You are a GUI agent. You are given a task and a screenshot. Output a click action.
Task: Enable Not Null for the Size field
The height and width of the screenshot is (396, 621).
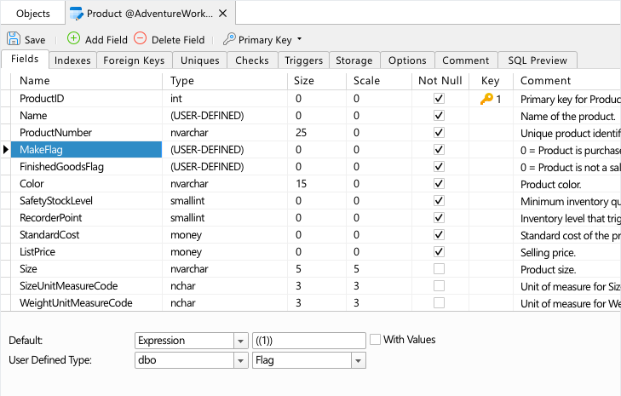coord(439,268)
